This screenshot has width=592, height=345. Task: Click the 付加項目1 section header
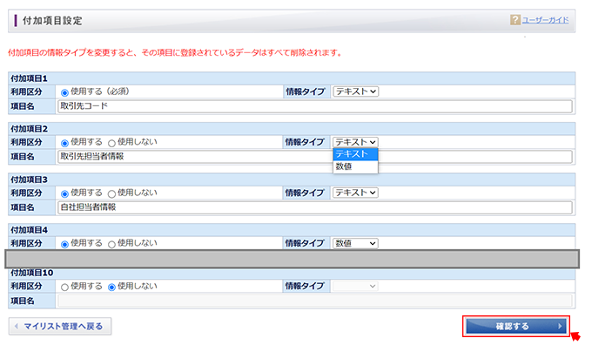pos(292,78)
